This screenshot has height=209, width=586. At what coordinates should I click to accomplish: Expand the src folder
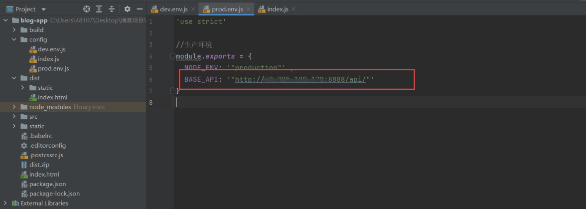tap(14, 117)
